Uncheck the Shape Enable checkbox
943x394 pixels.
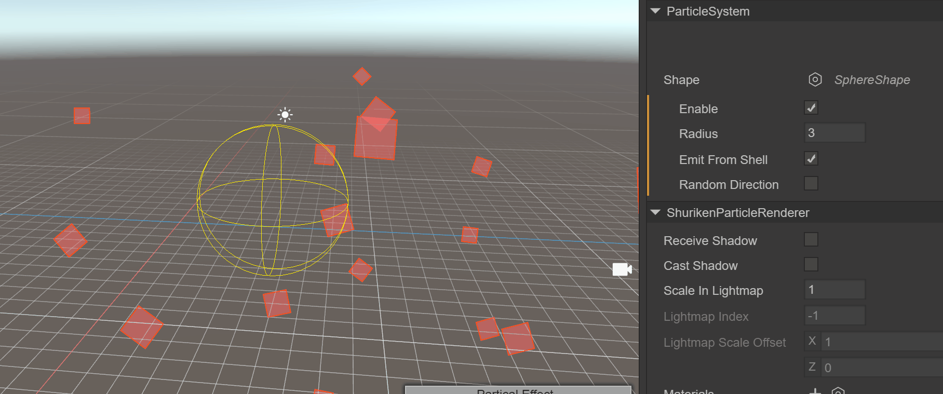[x=811, y=108]
